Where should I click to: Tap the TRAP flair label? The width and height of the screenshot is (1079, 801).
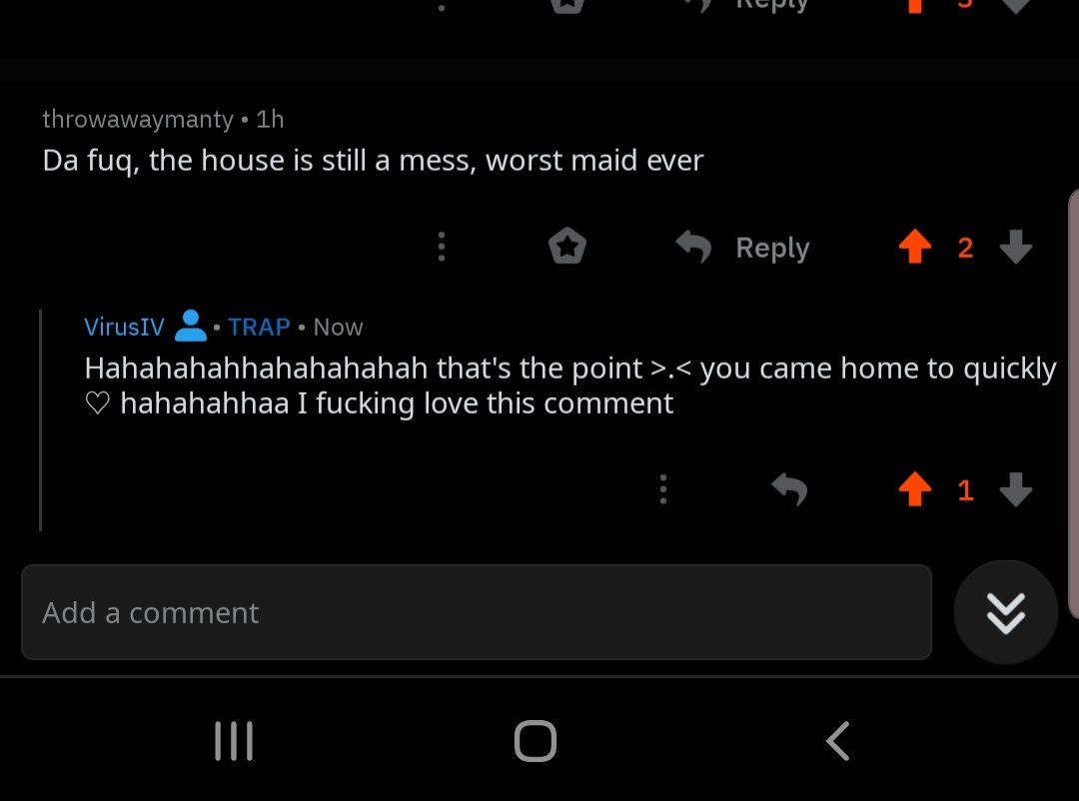pos(259,327)
